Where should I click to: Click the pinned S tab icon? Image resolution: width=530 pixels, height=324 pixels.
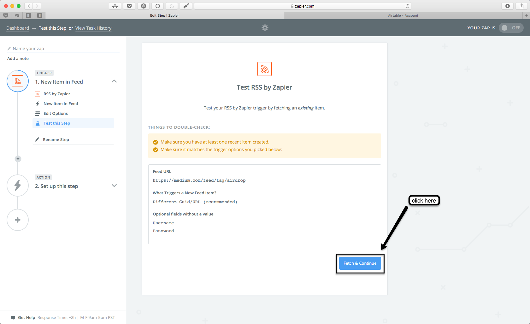40,15
